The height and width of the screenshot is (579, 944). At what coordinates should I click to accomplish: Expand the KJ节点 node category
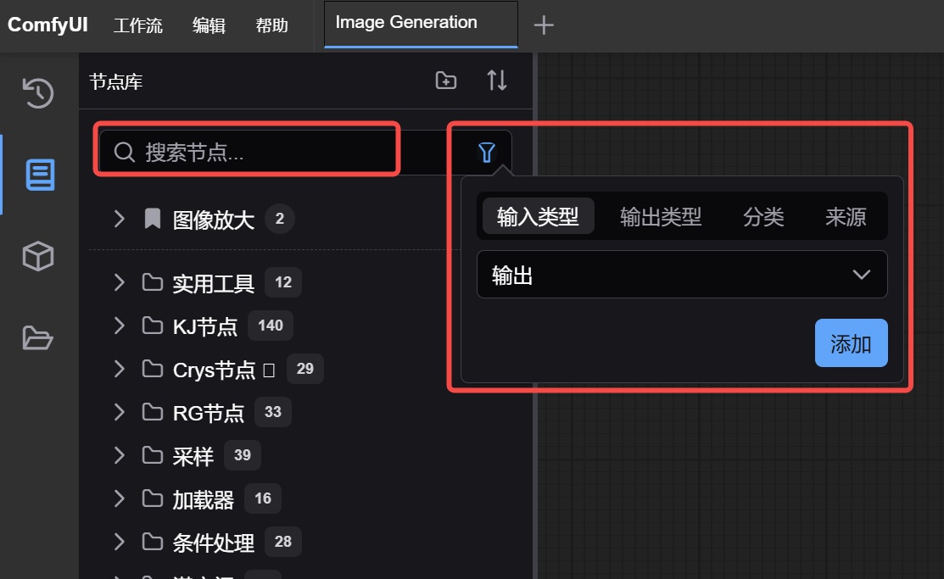pyautogui.click(x=119, y=326)
